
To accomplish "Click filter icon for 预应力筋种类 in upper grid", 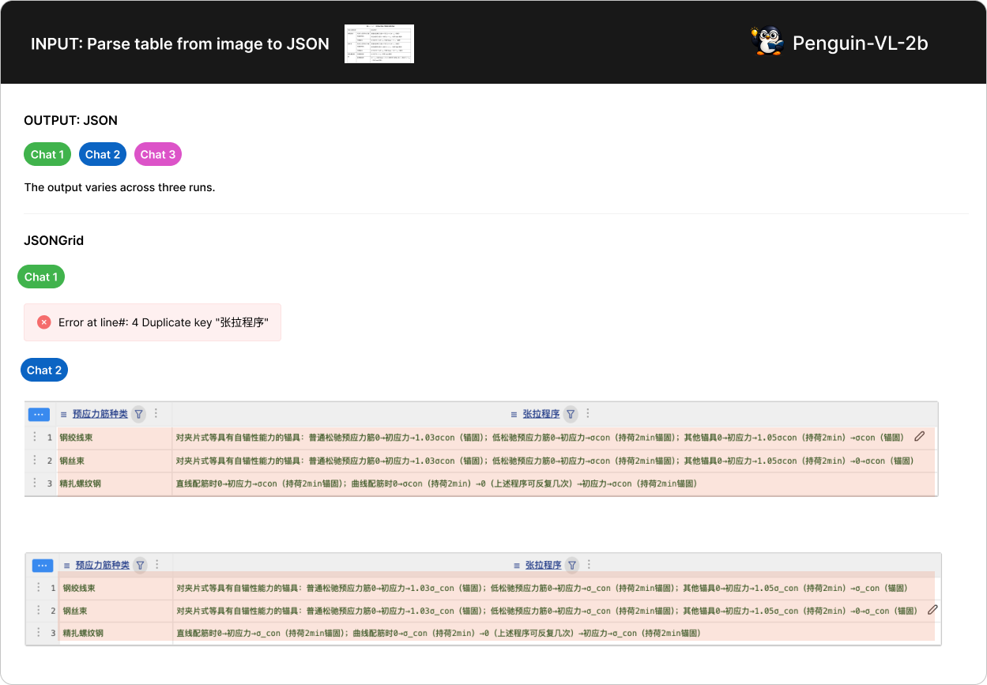I will coord(138,414).
